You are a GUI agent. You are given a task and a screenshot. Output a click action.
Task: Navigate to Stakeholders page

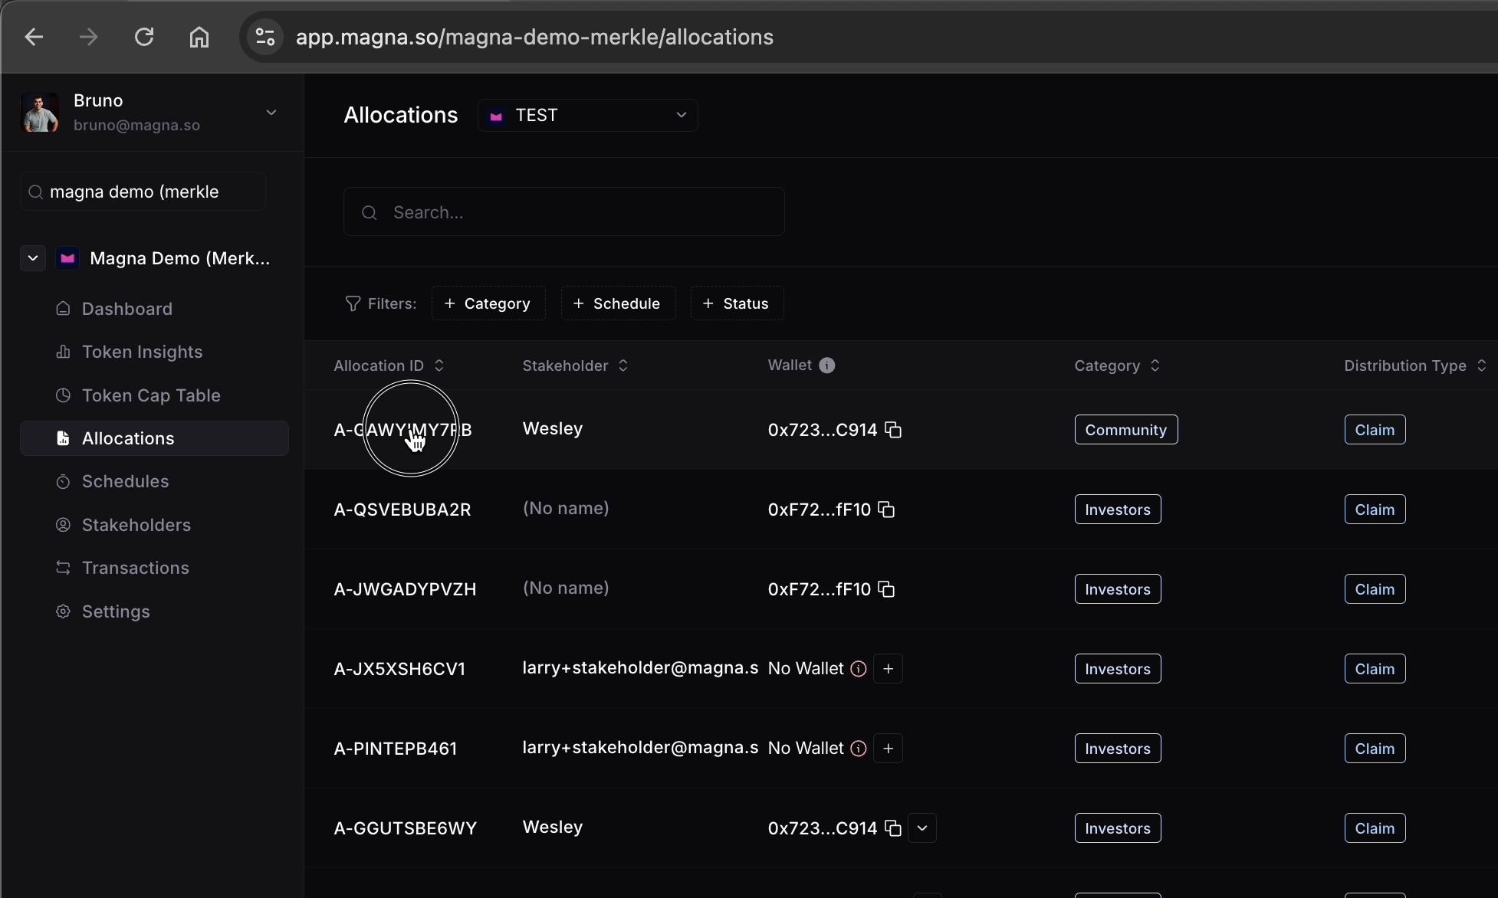[136, 525]
